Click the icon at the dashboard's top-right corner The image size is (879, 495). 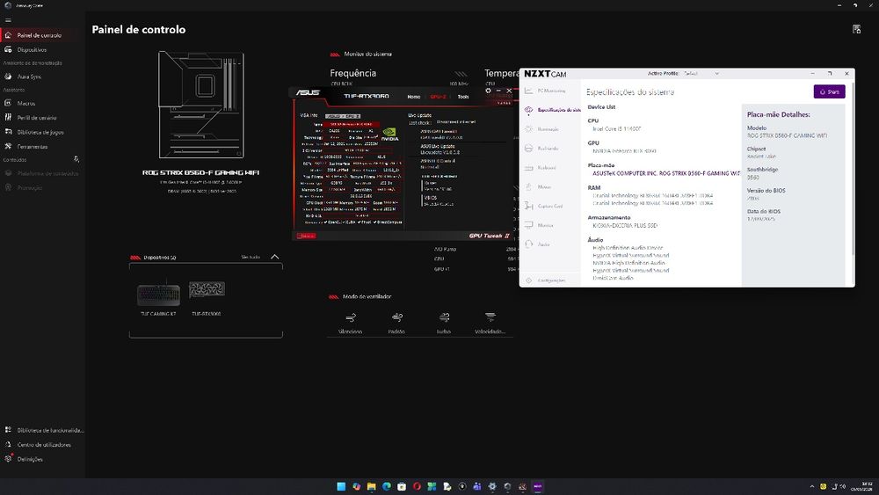(856, 29)
